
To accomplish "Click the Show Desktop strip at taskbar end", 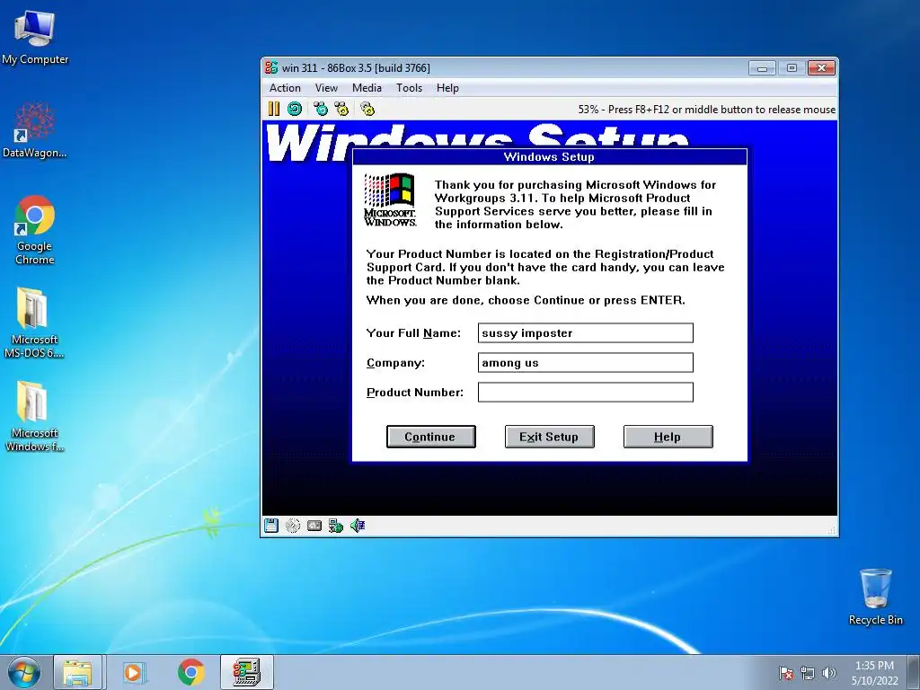I will [x=914, y=672].
